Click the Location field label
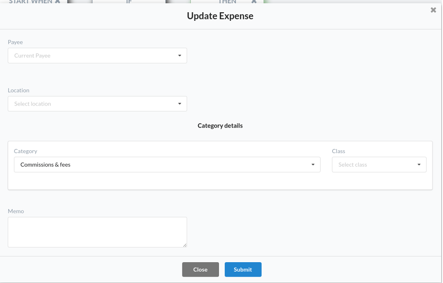This screenshot has height=283, width=443. 19,90
